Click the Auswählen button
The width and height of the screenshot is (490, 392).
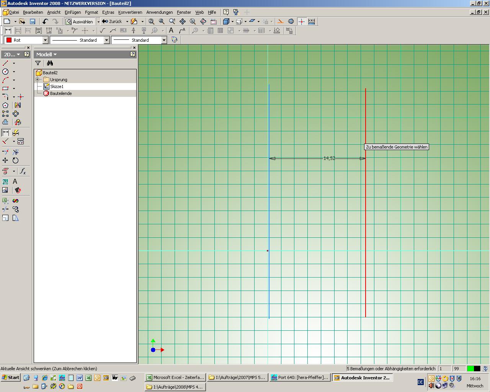80,21
